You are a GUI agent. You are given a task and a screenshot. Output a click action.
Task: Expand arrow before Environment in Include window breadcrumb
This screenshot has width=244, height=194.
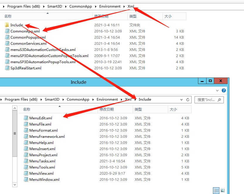(x=93, y=99)
